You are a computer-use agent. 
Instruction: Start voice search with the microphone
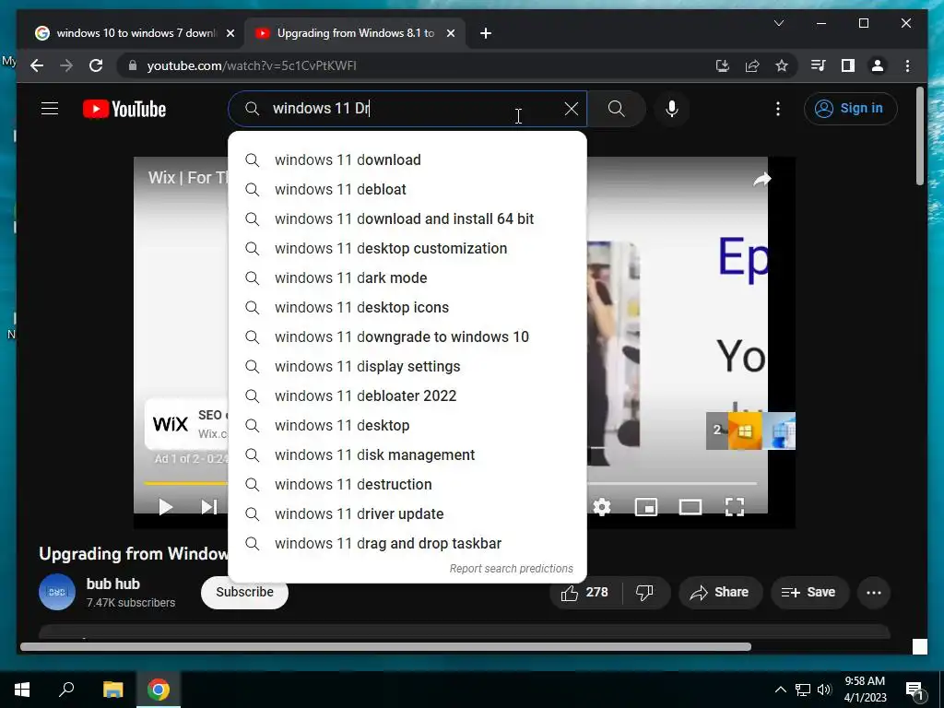pos(672,109)
